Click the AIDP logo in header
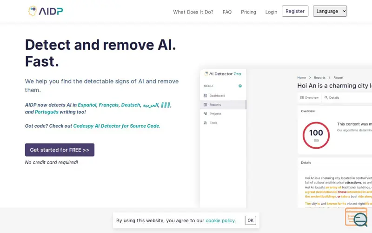 point(46,11)
